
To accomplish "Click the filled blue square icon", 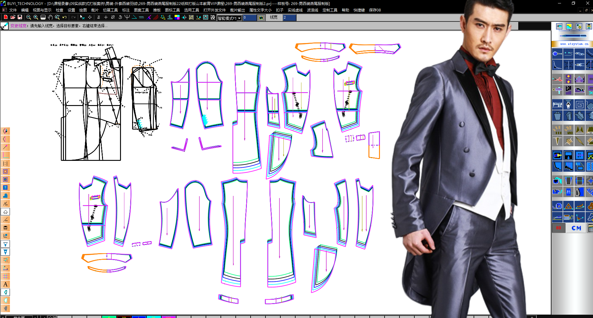I will click(x=5, y=179).
